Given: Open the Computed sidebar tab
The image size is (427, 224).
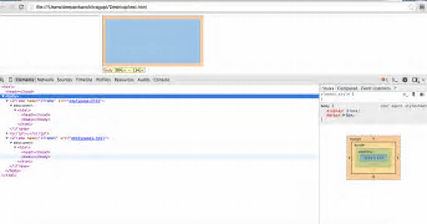Looking at the screenshot, I should click(x=347, y=88).
